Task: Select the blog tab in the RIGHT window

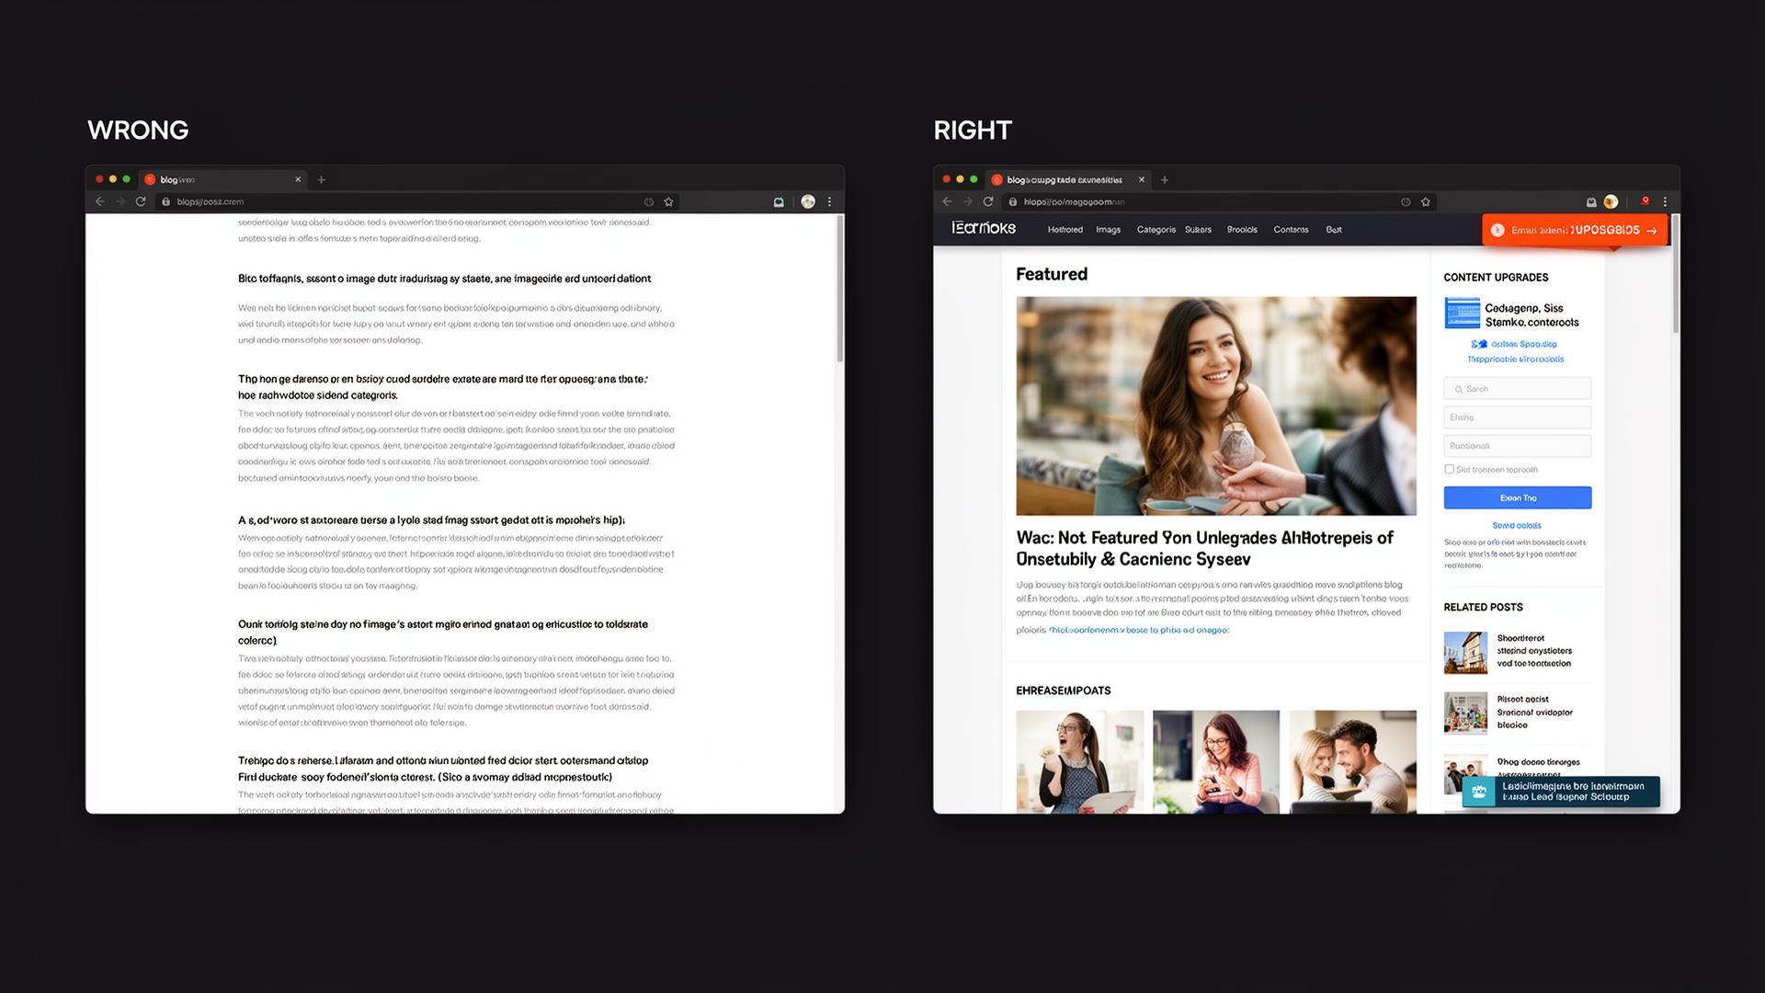Action: click(x=1069, y=179)
